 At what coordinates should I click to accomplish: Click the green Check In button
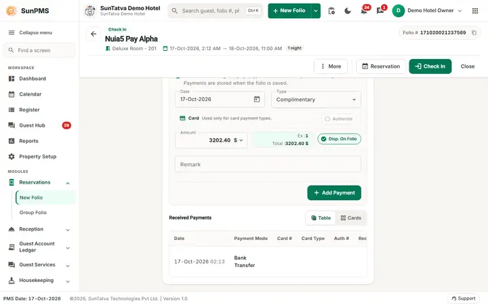[430, 66]
